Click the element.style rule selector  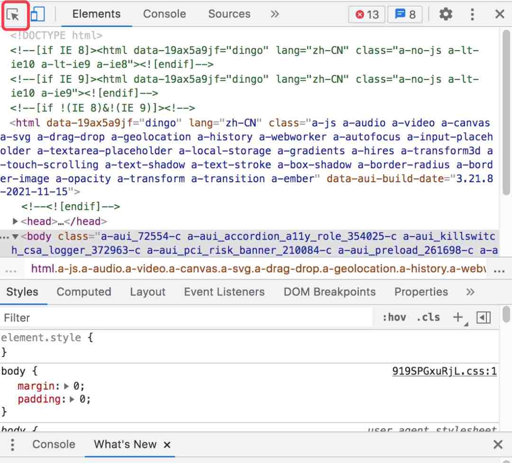[x=41, y=338]
